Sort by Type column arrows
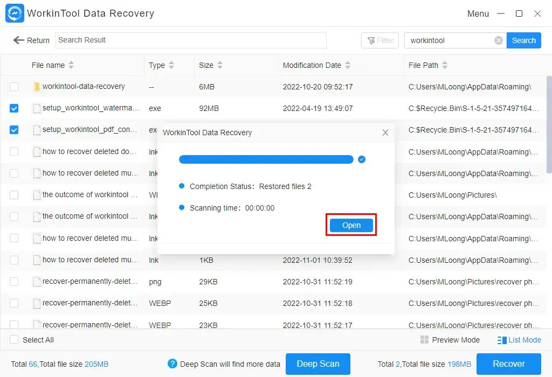 171,65
